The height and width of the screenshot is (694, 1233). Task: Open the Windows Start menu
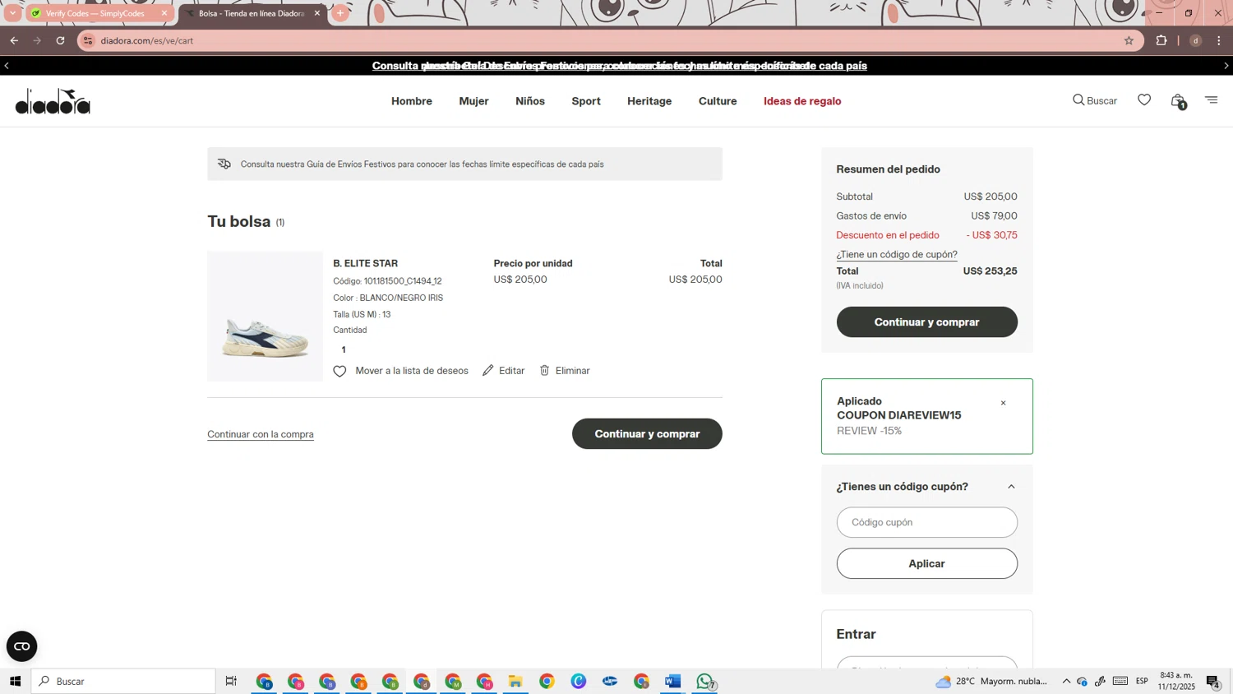pyautogui.click(x=15, y=681)
